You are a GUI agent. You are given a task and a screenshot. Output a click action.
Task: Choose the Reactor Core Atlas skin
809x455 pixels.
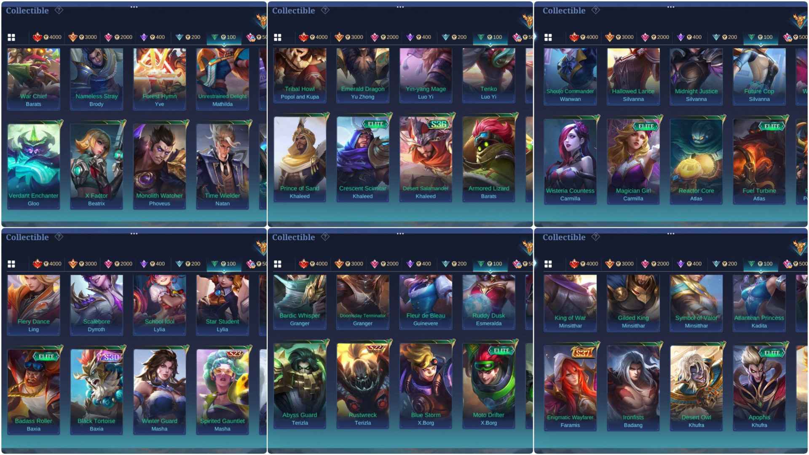tap(696, 161)
